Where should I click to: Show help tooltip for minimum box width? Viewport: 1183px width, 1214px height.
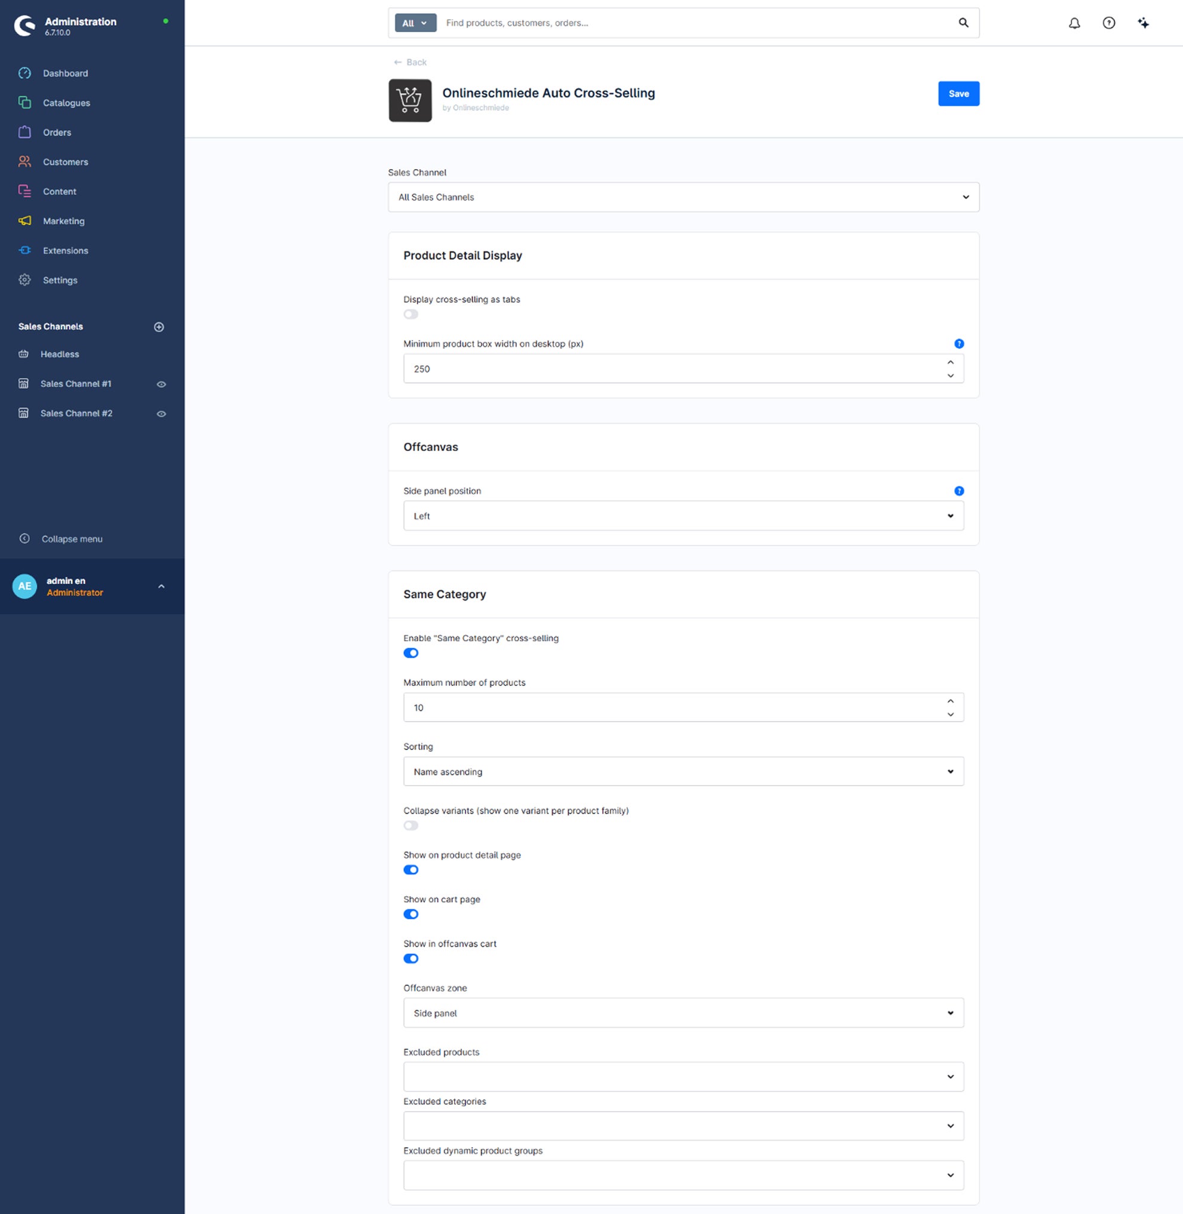pyautogui.click(x=959, y=344)
